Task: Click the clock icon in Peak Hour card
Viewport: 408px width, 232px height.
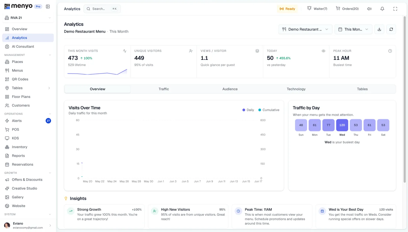Action: click(390, 51)
